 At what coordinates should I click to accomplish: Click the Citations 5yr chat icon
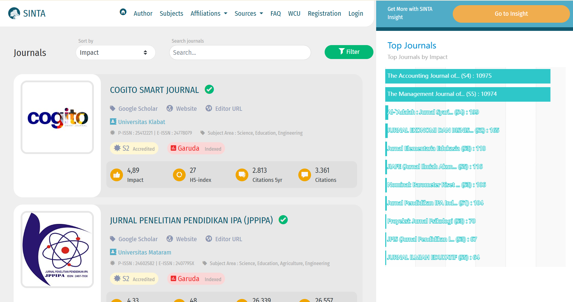(x=242, y=175)
